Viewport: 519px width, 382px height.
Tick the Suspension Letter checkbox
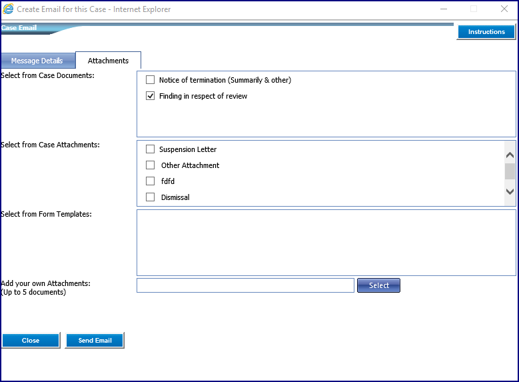[x=151, y=149]
